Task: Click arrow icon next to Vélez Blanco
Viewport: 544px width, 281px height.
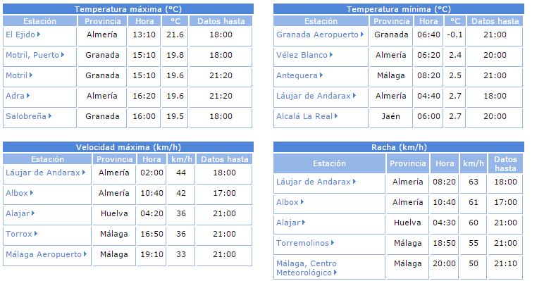Action: click(x=331, y=55)
